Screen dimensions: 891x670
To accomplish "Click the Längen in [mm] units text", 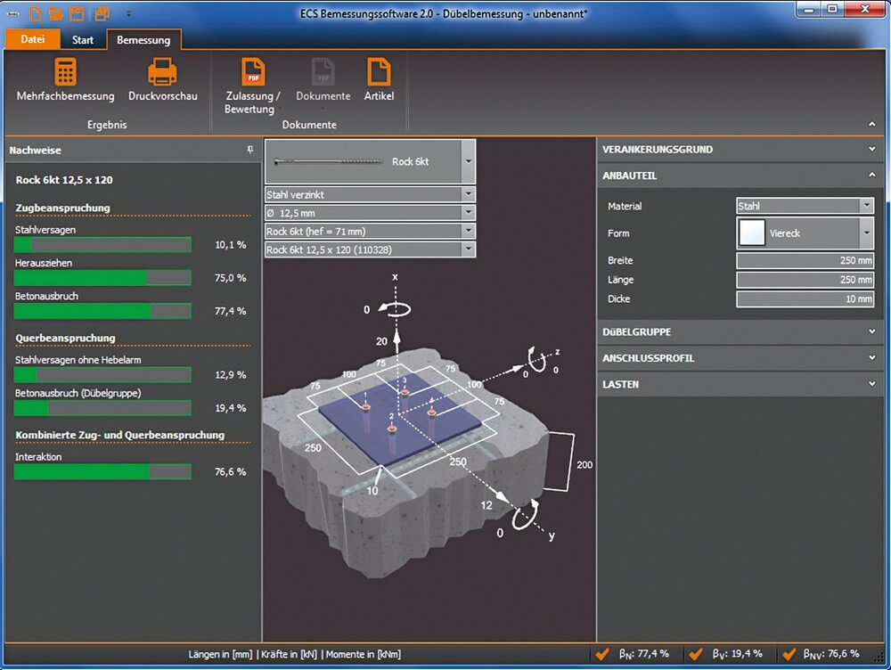I will tap(220, 654).
